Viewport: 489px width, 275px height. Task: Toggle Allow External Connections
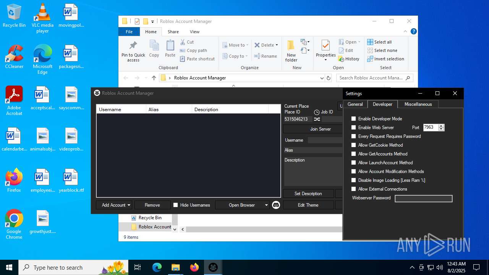pos(353,189)
